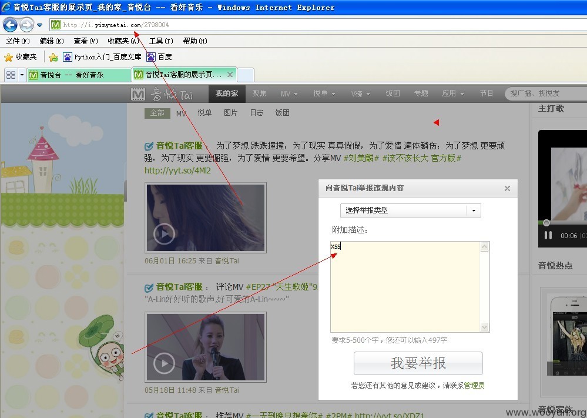Viewport: 587px width, 418px height.
Task: Select the 图片 feed filter
Action: pyautogui.click(x=230, y=113)
